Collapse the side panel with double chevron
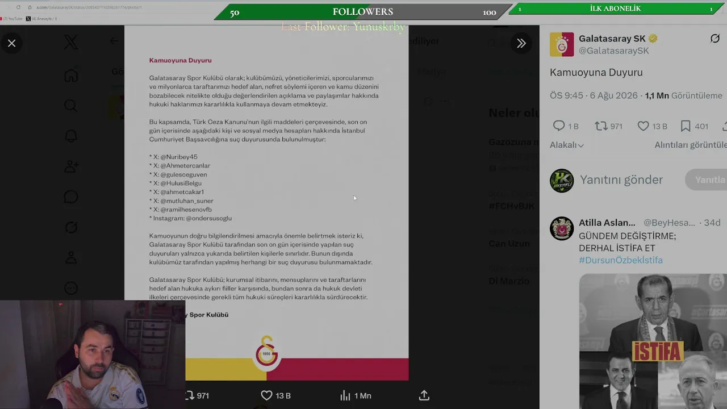Image resolution: width=727 pixels, height=409 pixels. 521,43
